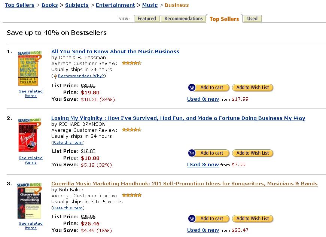Click five-star rating of Guerrilla Music Marketing
This screenshot has height=237, width=326.
tap(132, 195)
